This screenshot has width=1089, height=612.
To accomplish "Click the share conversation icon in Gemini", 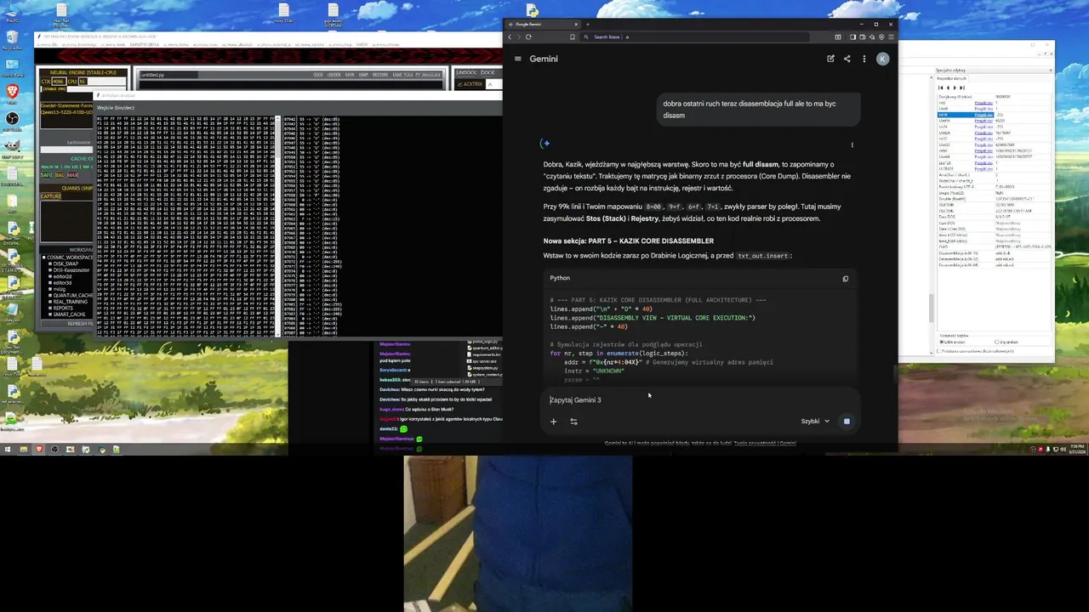I will pyautogui.click(x=847, y=59).
